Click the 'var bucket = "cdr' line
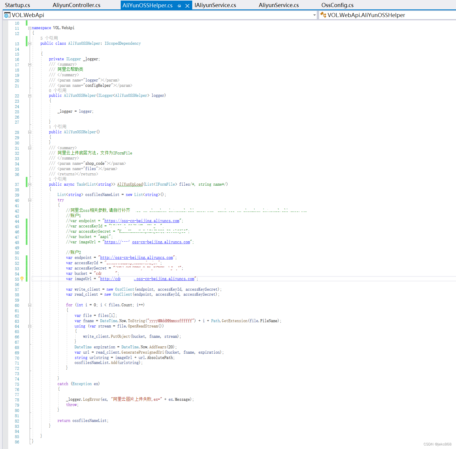Screen dimensions: 456x449 (92, 274)
